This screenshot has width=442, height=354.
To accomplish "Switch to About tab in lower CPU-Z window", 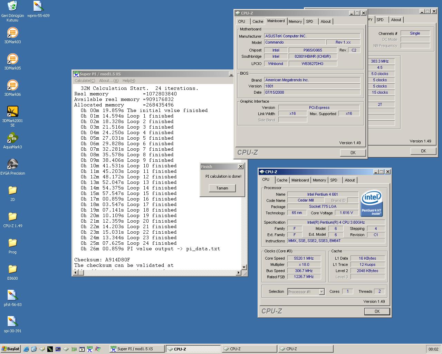I will pos(350,180).
